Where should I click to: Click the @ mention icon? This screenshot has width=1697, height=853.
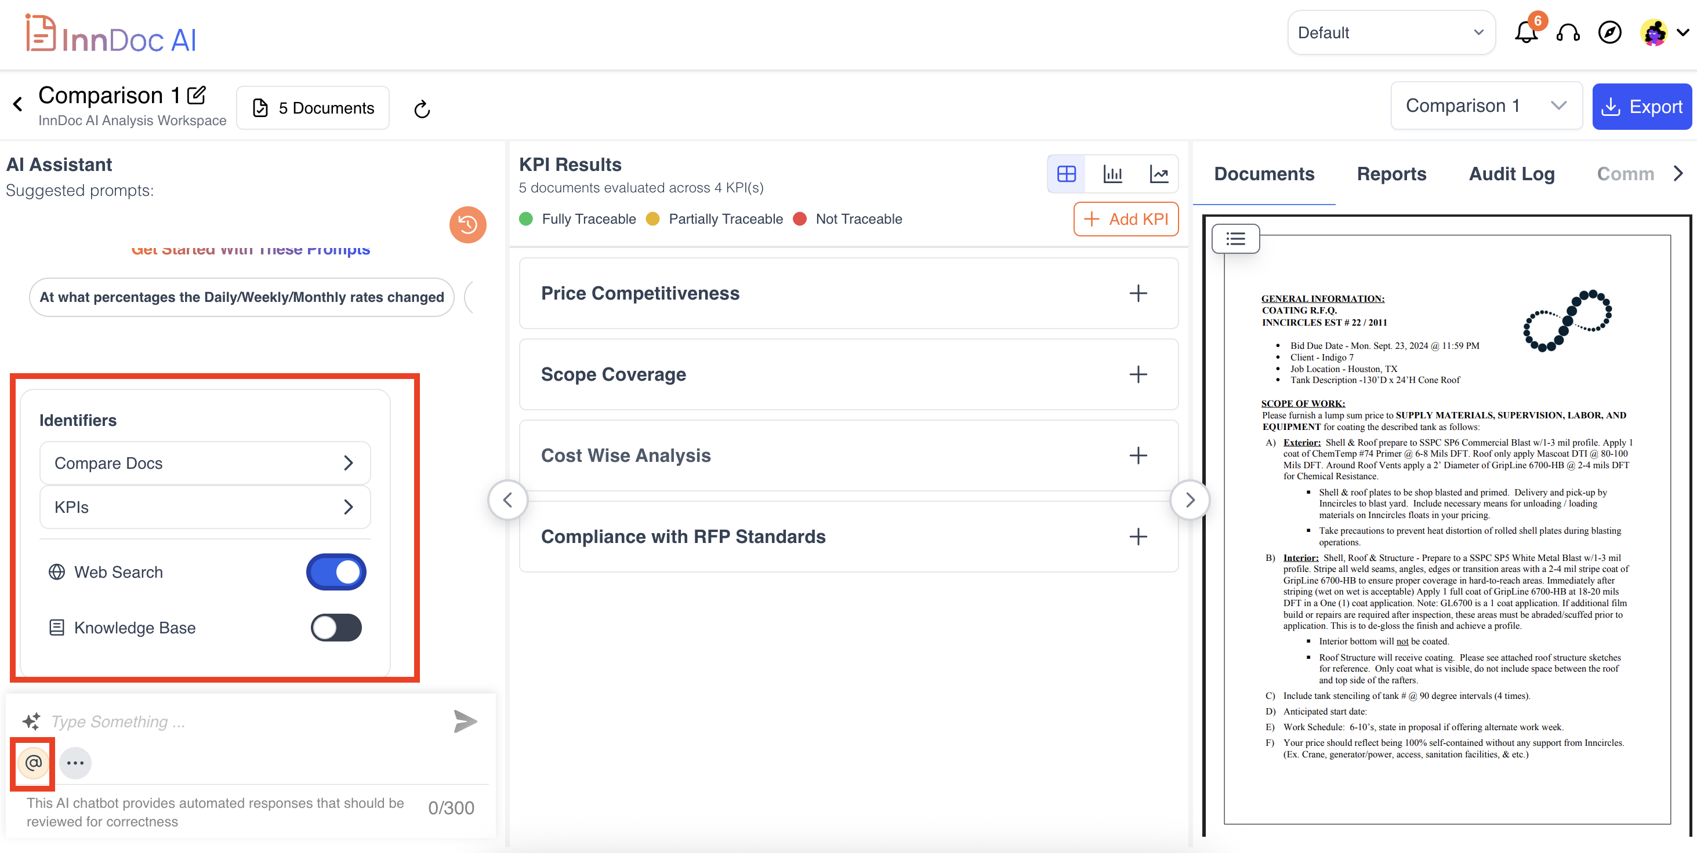34,763
